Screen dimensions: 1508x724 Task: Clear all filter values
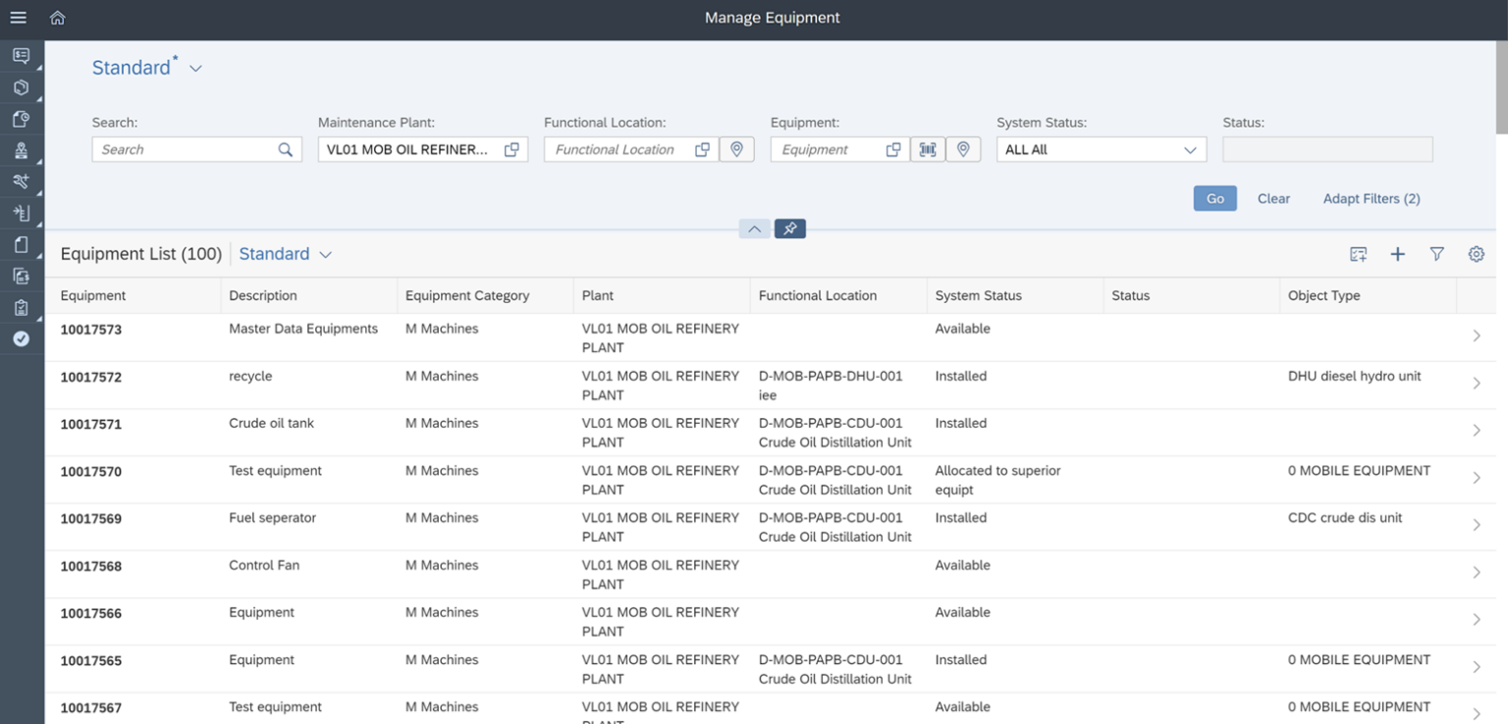coord(1273,198)
